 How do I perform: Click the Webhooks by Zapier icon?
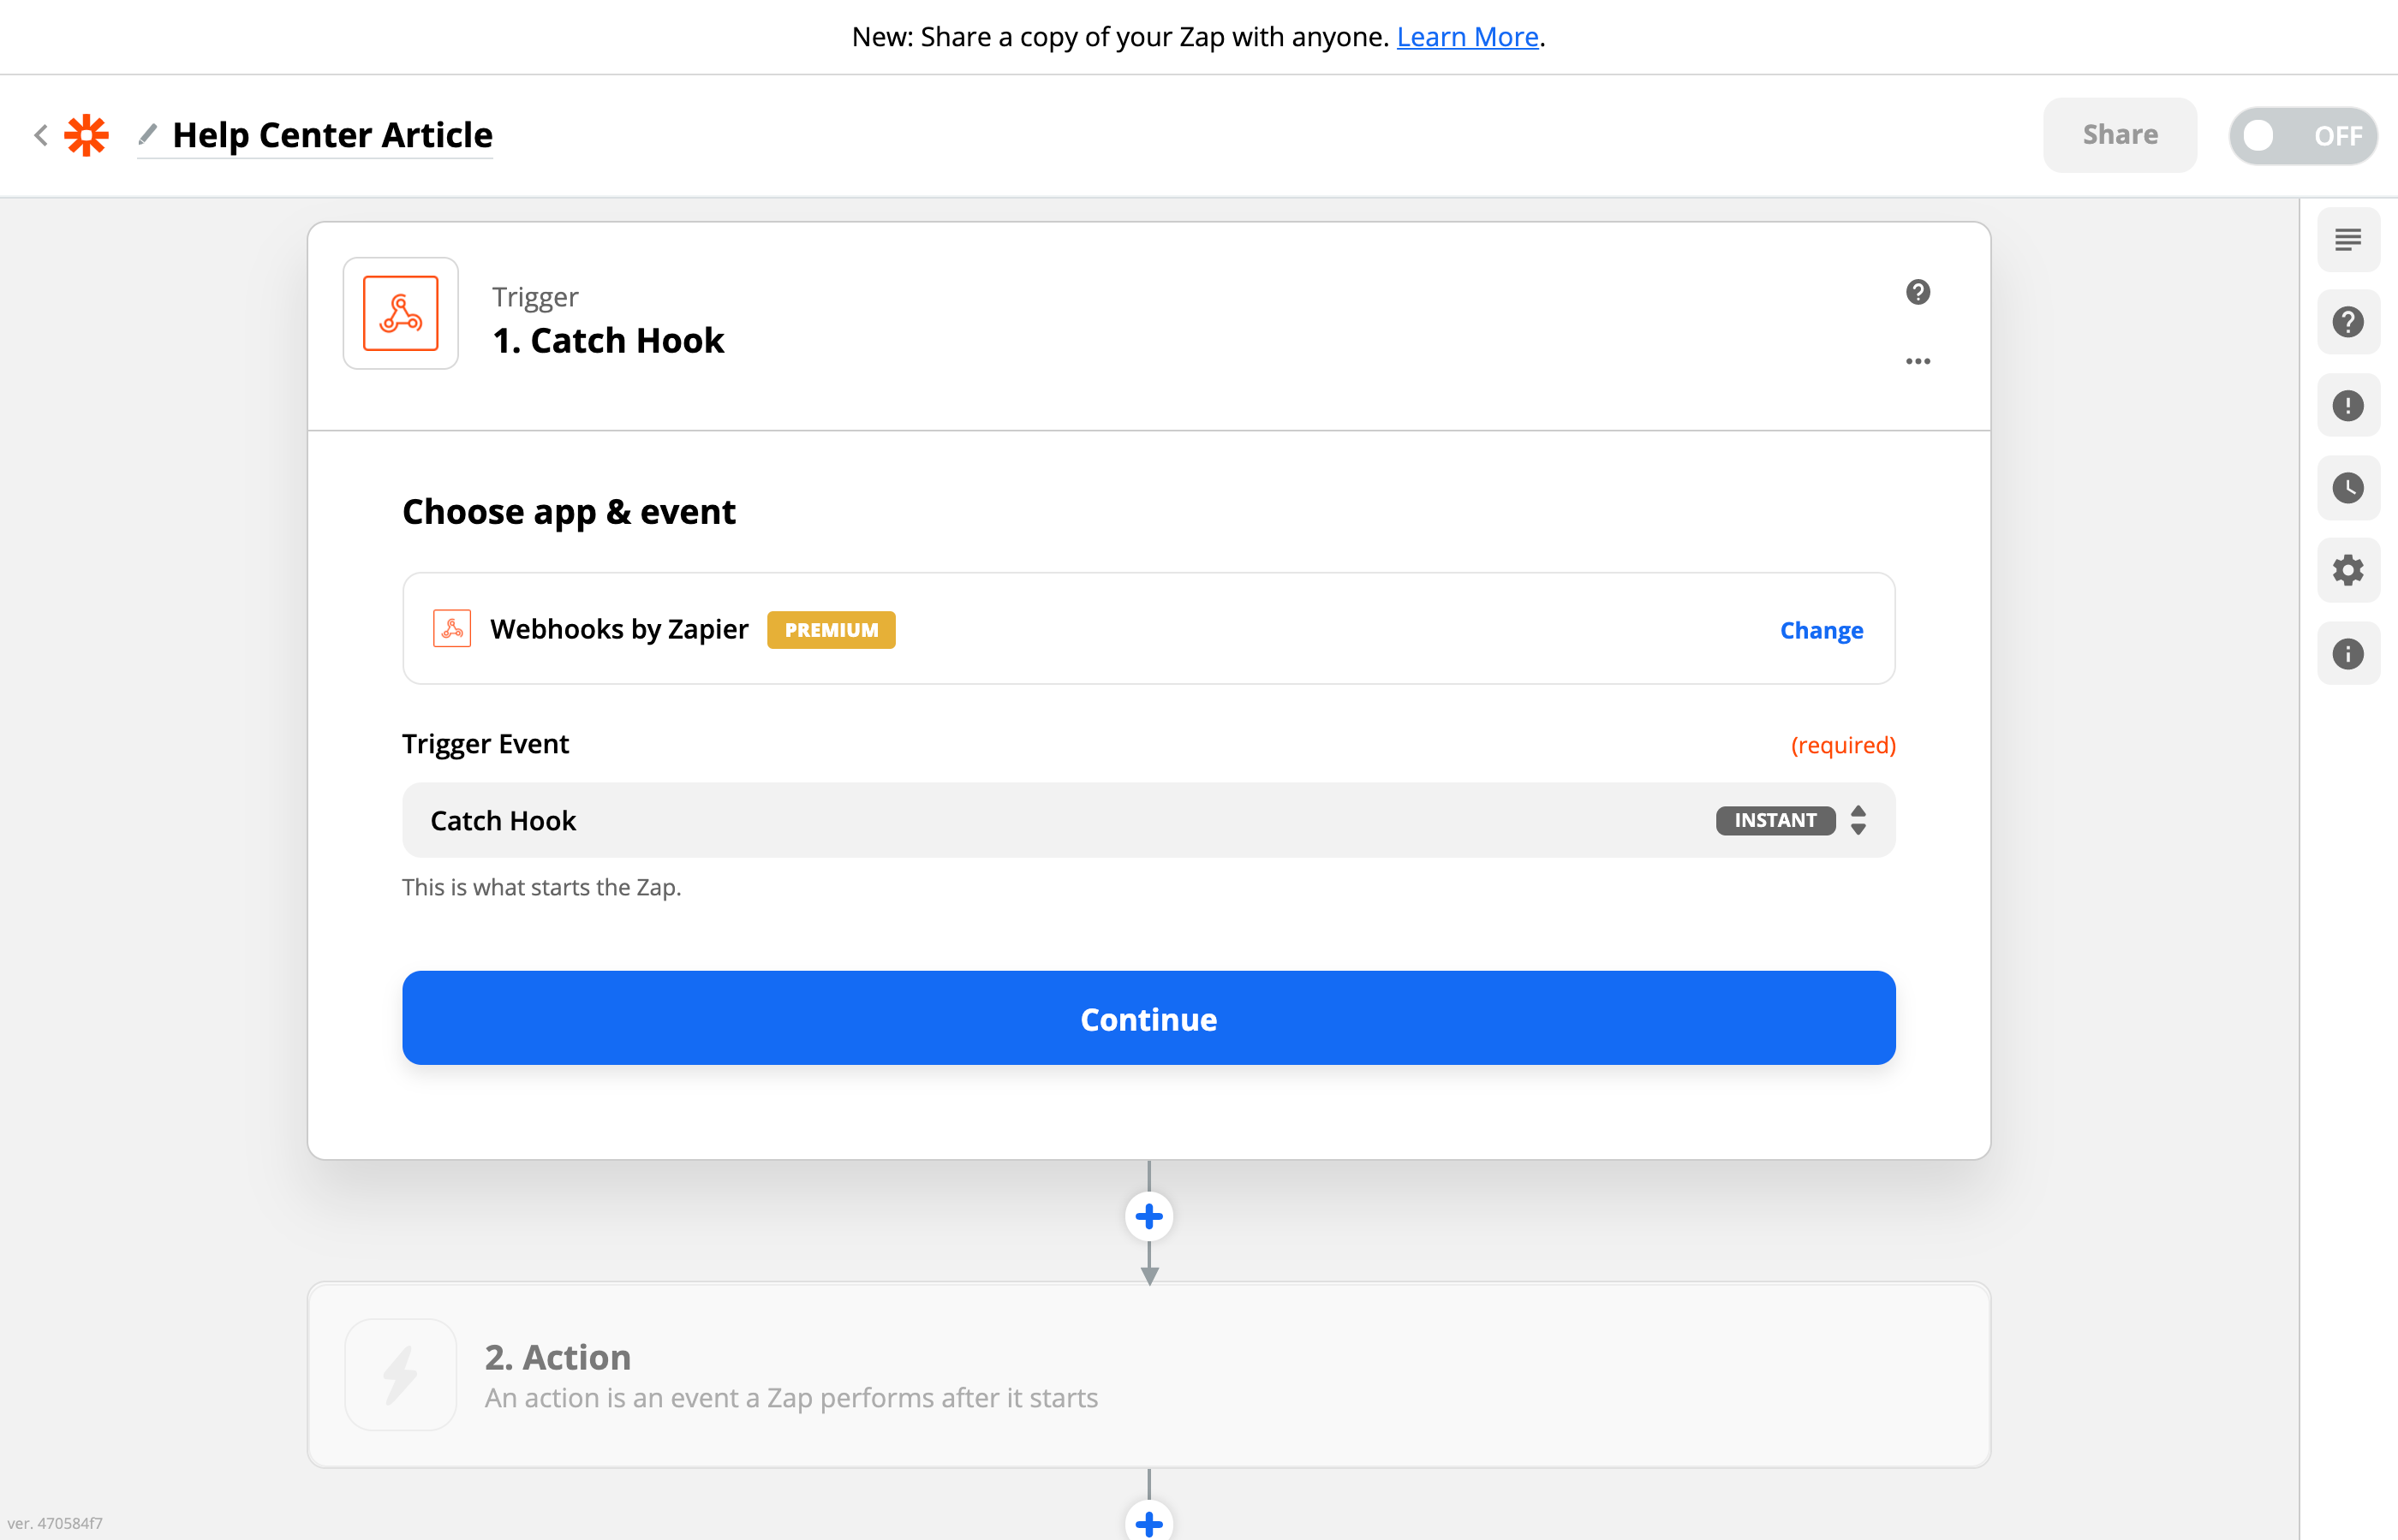click(451, 630)
